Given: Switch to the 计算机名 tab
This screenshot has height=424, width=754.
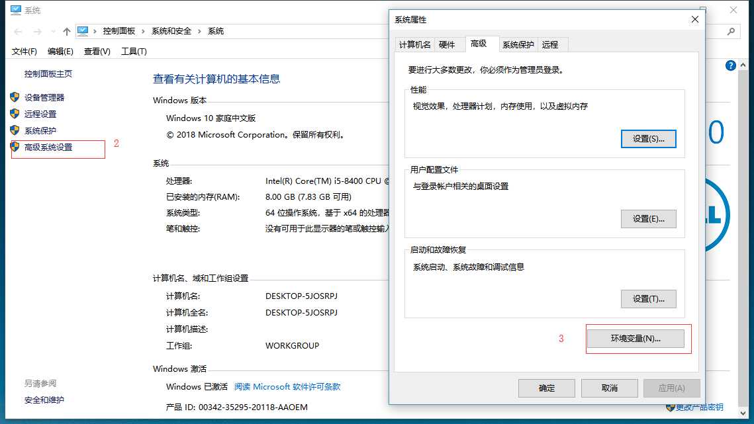Looking at the screenshot, I should coord(414,45).
